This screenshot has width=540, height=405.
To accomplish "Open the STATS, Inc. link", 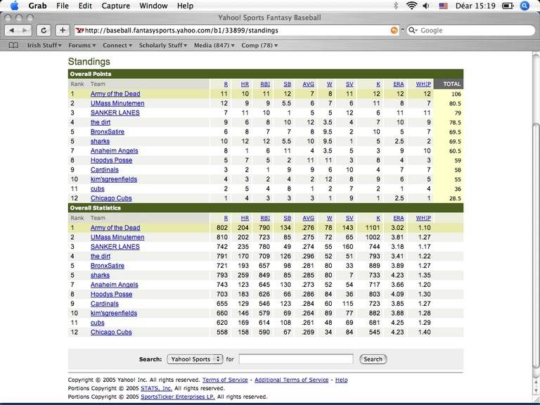I will (156, 388).
